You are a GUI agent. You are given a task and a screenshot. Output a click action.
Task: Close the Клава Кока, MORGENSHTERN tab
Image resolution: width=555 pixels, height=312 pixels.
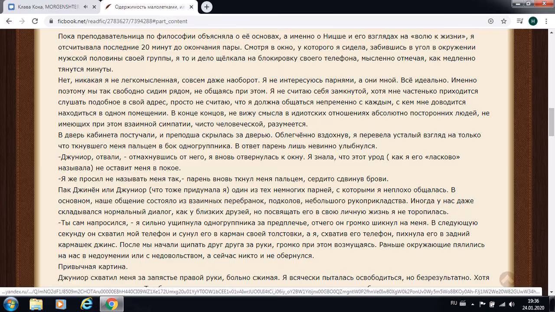point(94,7)
